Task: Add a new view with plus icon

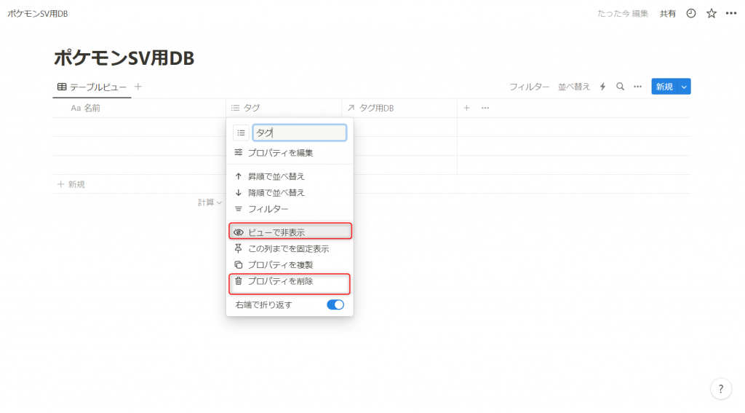Action: tap(138, 87)
